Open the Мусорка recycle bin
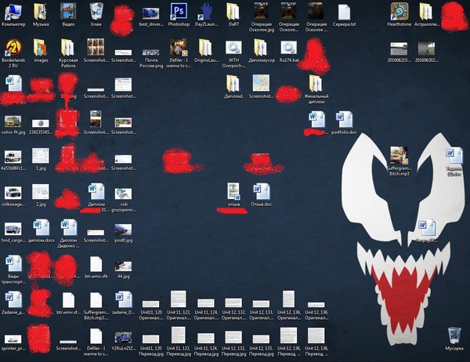The width and height of the screenshot is (470, 362). (x=454, y=337)
